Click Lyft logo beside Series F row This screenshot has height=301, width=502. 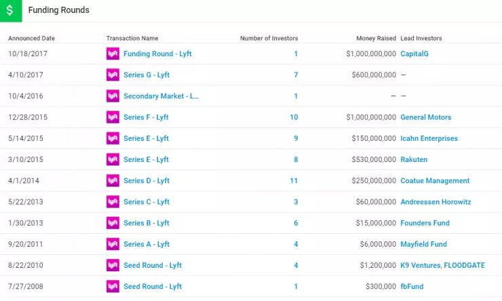tap(113, 117)
